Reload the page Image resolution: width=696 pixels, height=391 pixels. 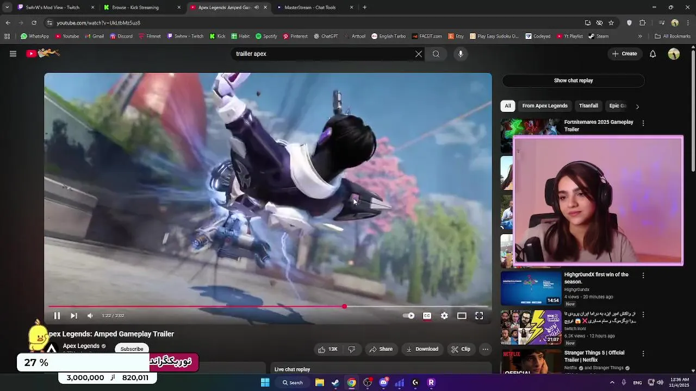[x=34, y=23]
